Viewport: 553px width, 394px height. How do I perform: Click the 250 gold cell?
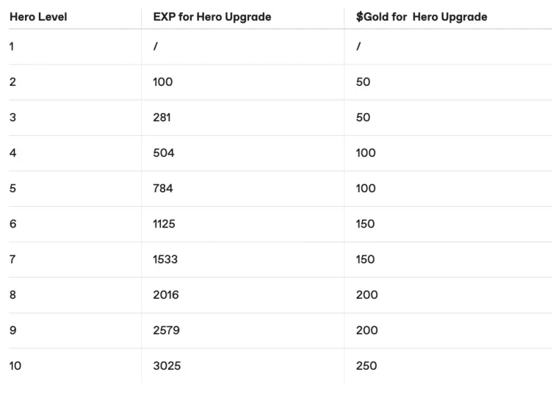(366, 365)
